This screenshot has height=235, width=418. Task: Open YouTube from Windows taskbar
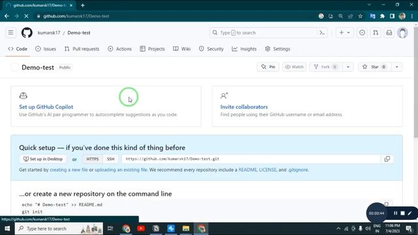(141, 228)
